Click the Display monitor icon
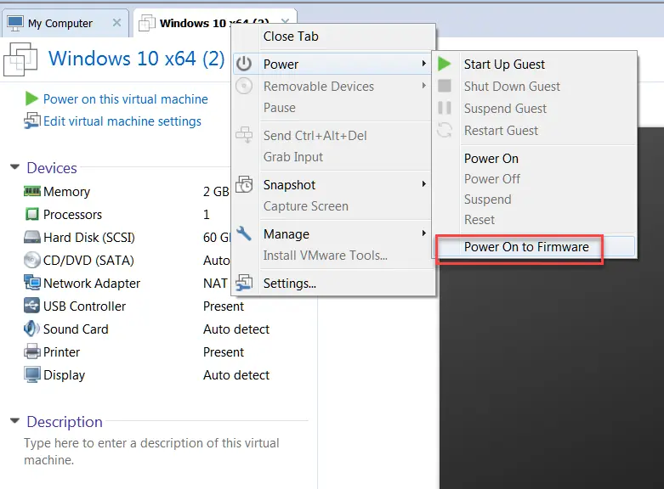664x489 pixels. tap(32, 374)
